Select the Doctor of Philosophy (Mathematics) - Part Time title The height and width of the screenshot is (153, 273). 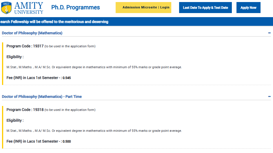(42, 97)
